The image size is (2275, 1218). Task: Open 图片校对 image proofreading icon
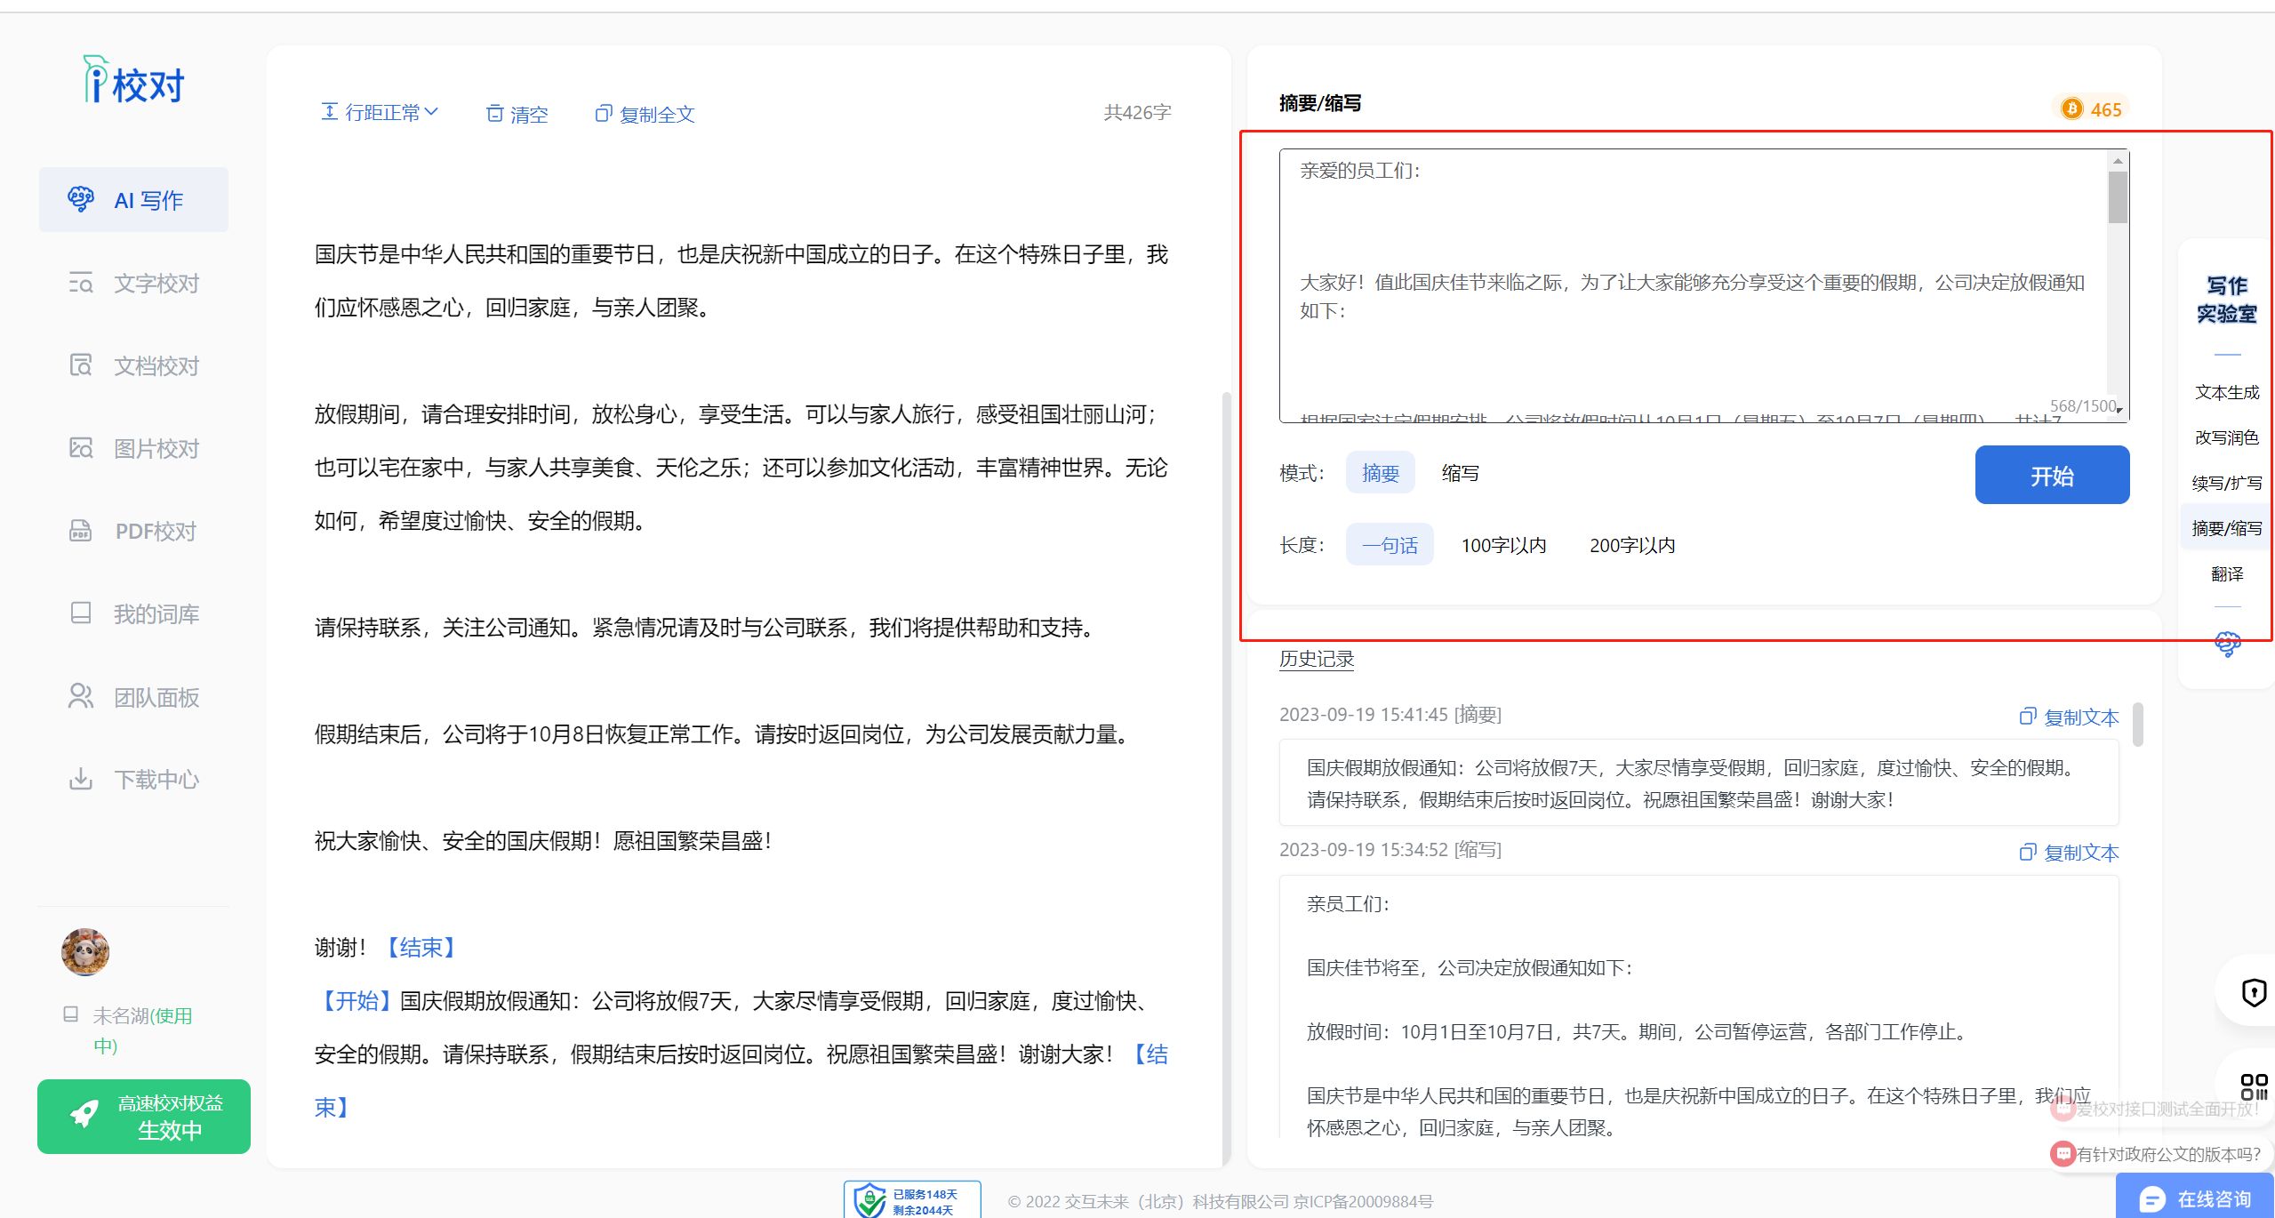click(x=81, y=448)
